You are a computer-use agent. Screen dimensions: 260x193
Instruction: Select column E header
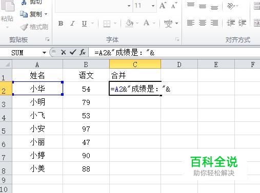pyautogui.click(x=216, y=65)
